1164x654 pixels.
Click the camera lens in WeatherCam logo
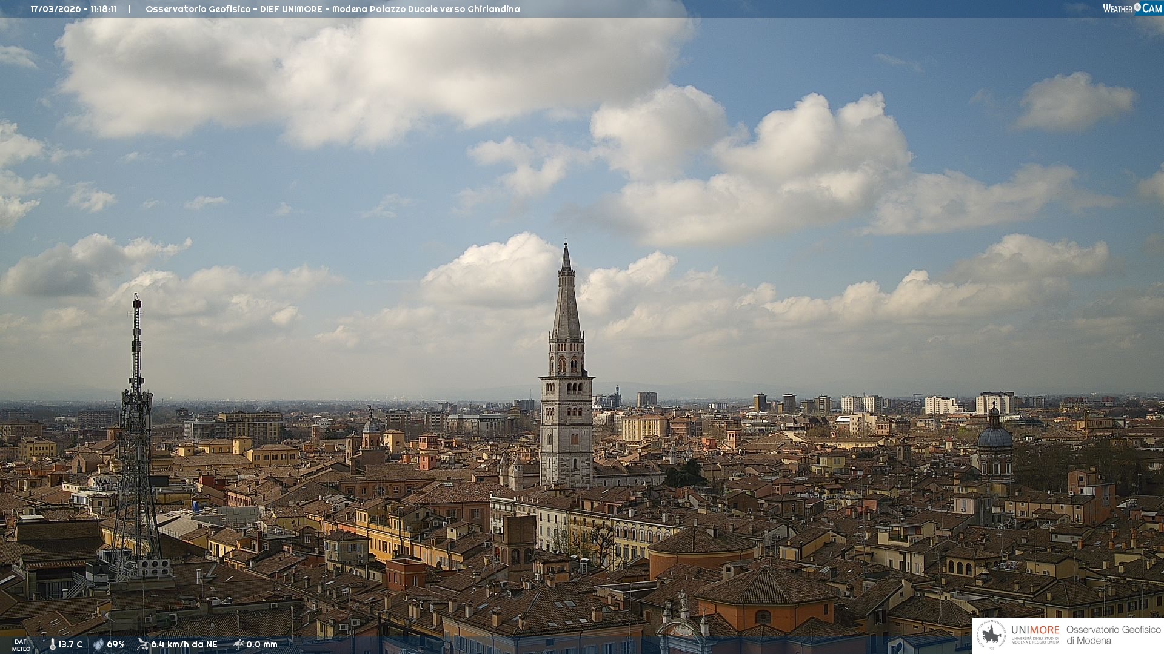pyautogui.click(x=1137, y=7)
